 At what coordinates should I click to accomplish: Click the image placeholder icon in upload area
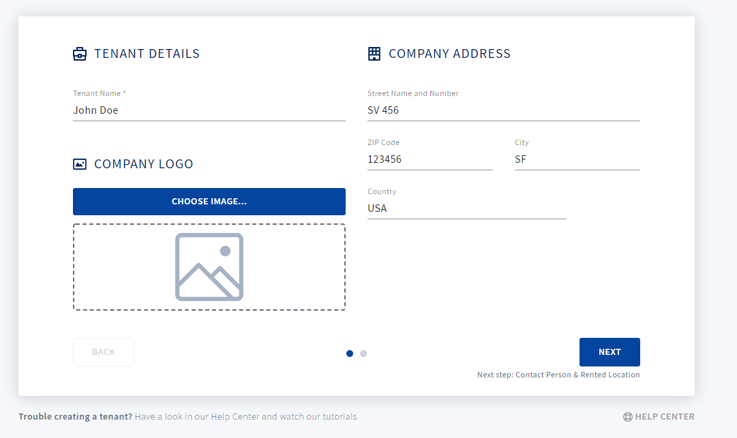coord(209,267)
